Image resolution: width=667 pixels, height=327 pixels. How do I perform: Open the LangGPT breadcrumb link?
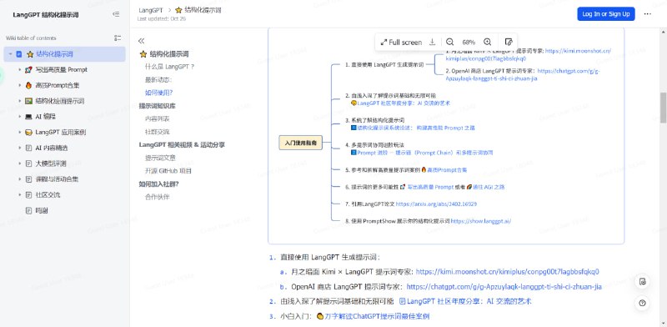(151, 10)
